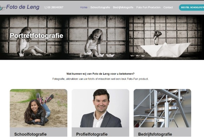Open the Bedrijfsfotografie navigation item

click(x=123, y=7)
